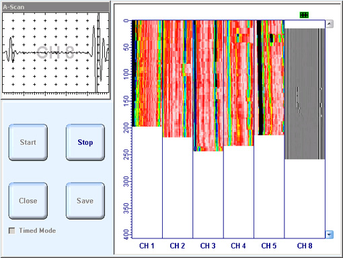Viewport: 343px width, 258px height.
Task: Click the CH 1 color B-scan strip
Action: click(147, 73)
